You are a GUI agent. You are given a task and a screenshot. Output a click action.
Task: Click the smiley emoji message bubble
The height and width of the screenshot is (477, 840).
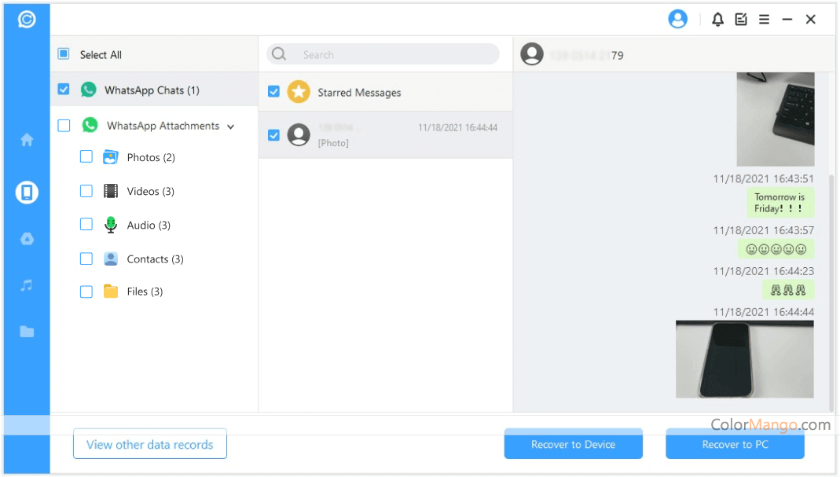pos(776,249)
